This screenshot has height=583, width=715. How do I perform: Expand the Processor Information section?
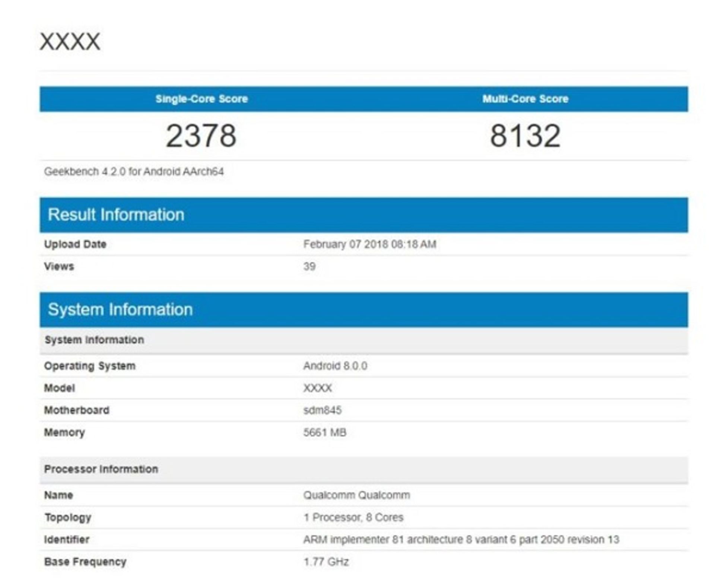click(101, 469)
